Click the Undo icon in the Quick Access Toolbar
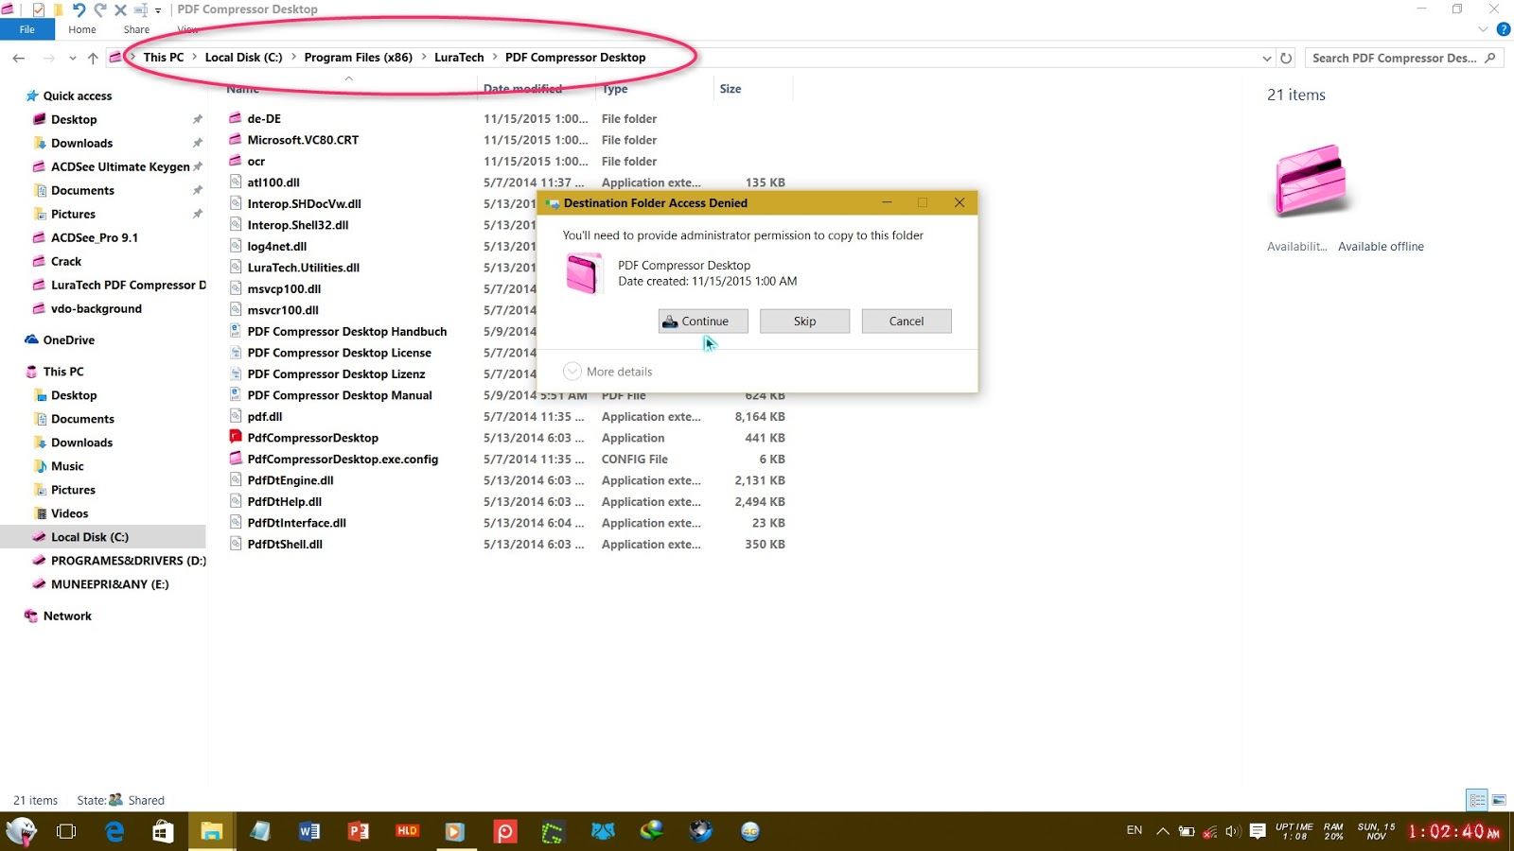 coord(80,9)
